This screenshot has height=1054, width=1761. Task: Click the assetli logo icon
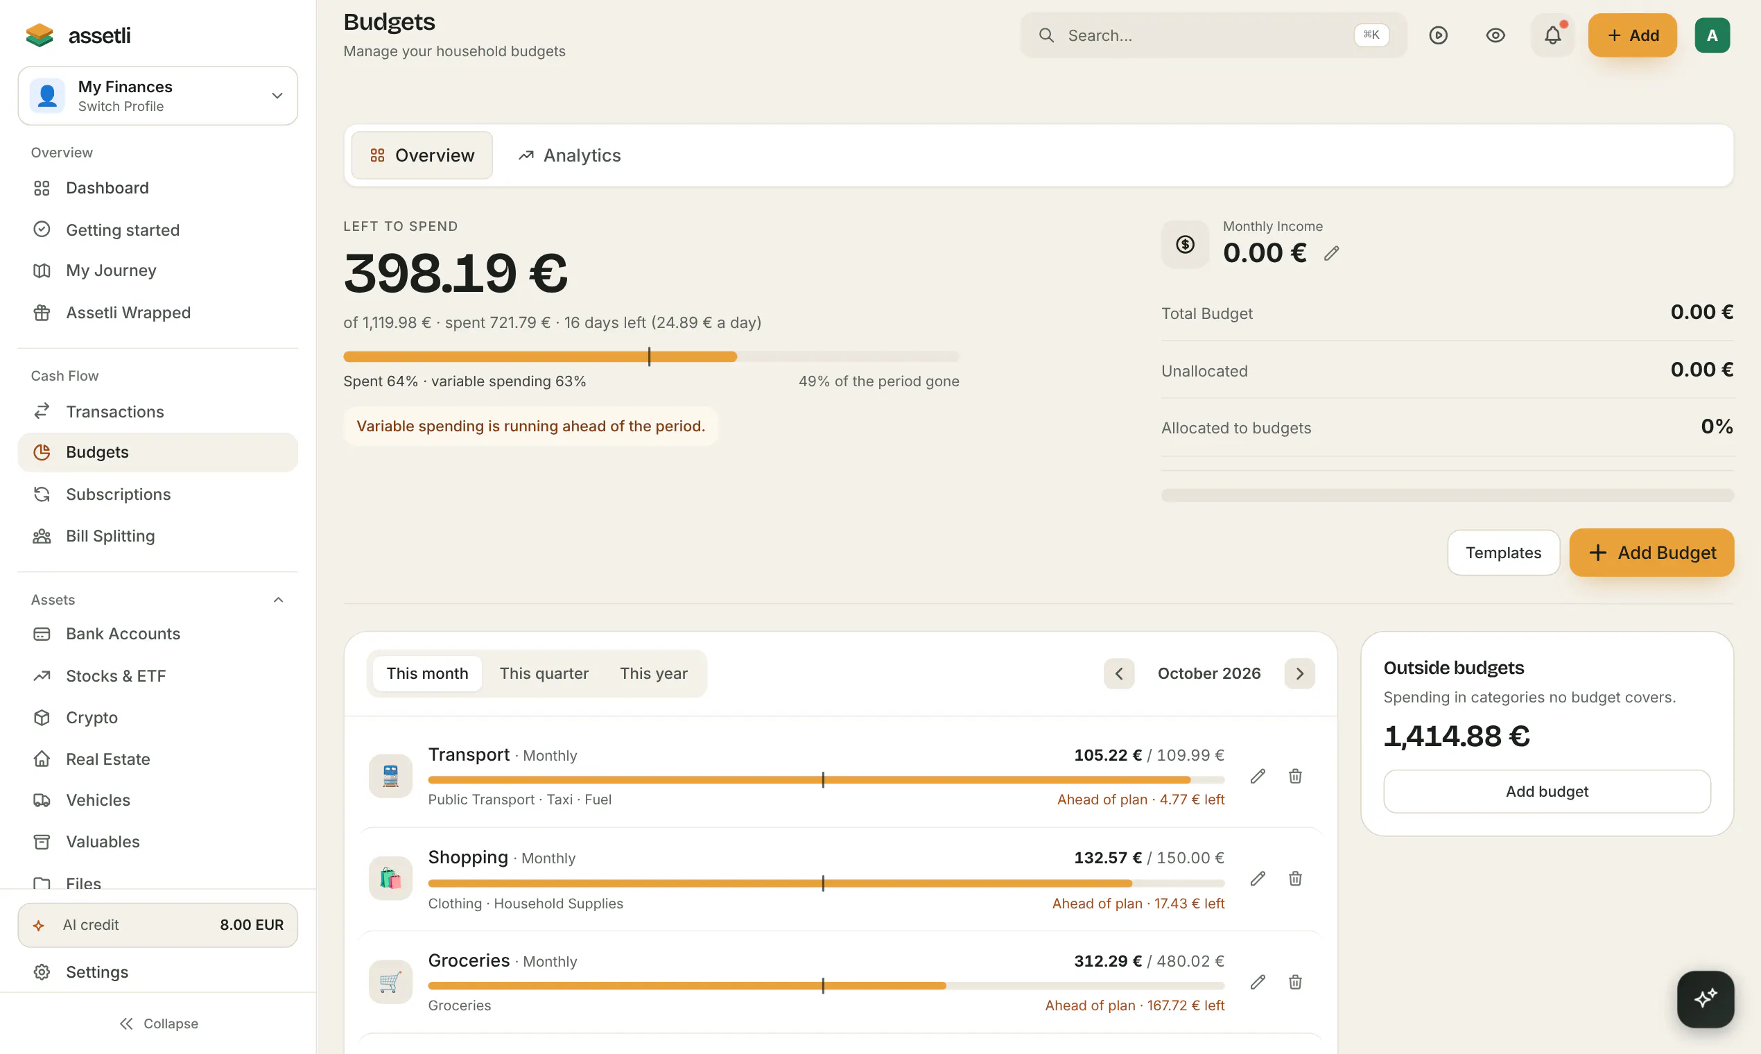click(x=40, y=35)
